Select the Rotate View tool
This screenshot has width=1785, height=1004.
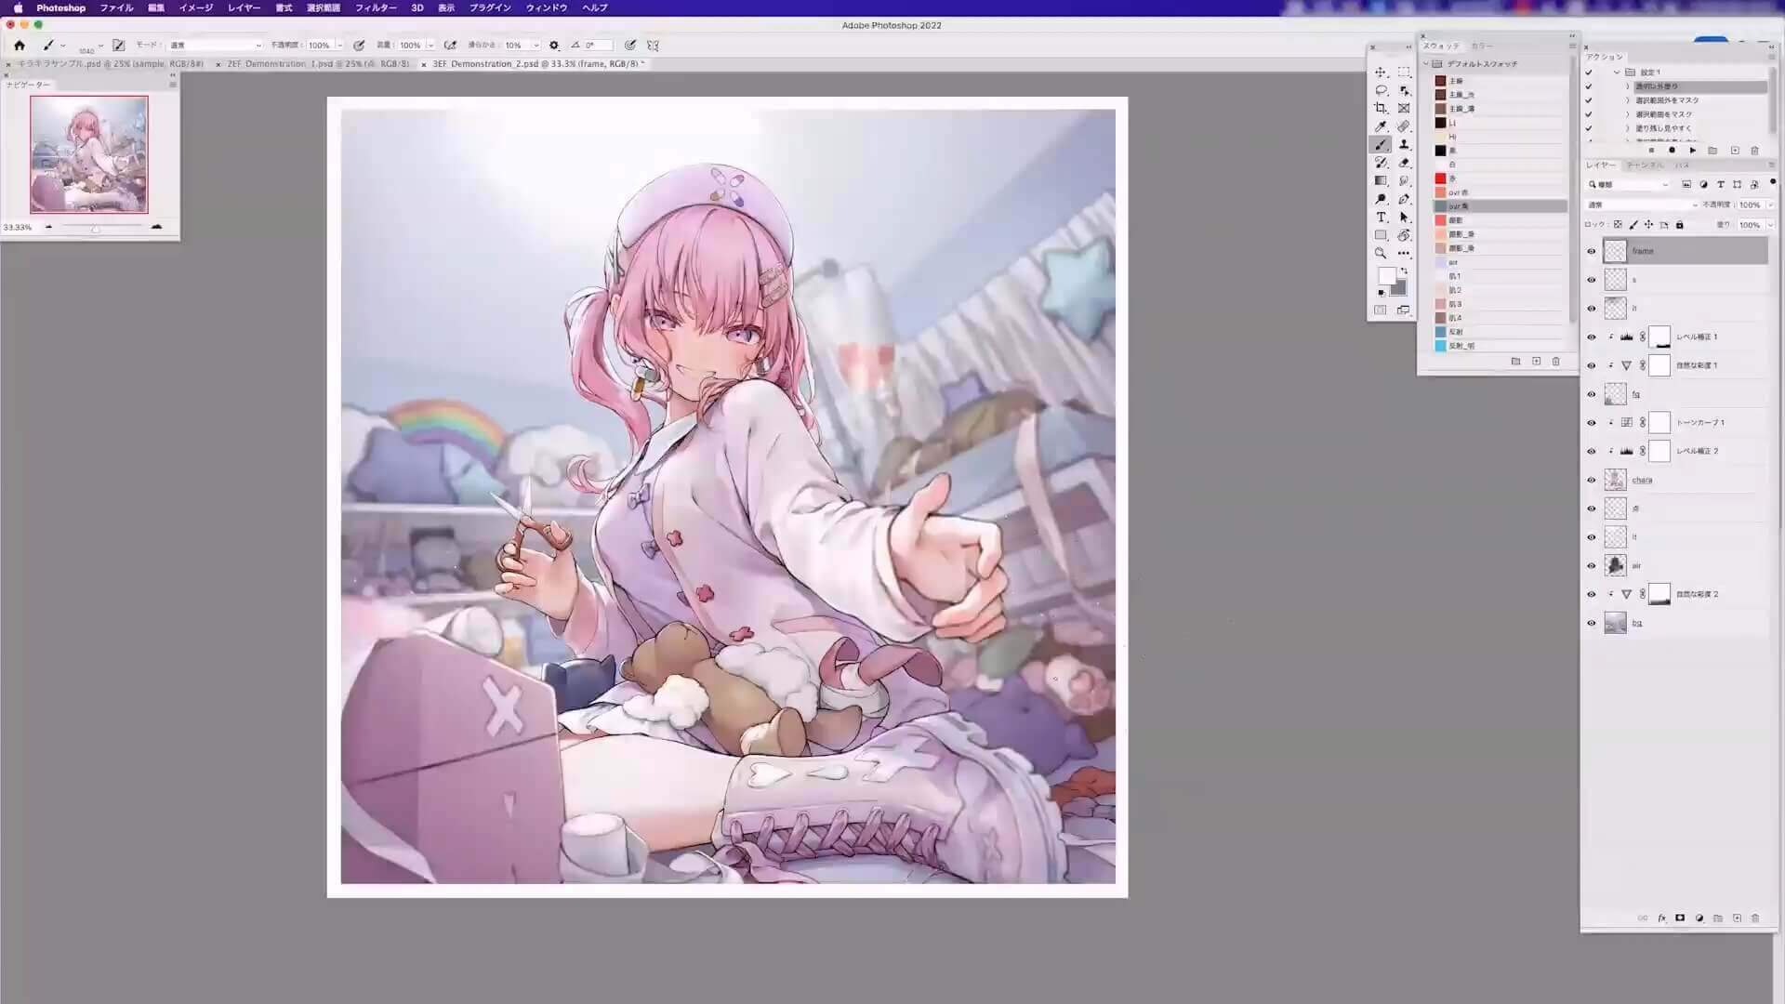point(1404,235)
